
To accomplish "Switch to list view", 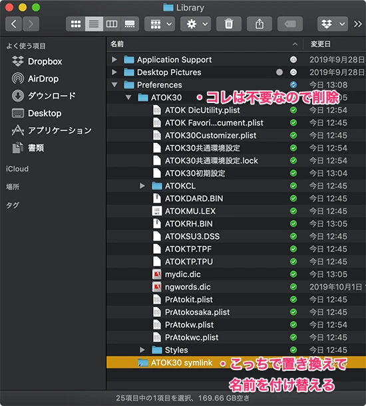I will (94, 24).
